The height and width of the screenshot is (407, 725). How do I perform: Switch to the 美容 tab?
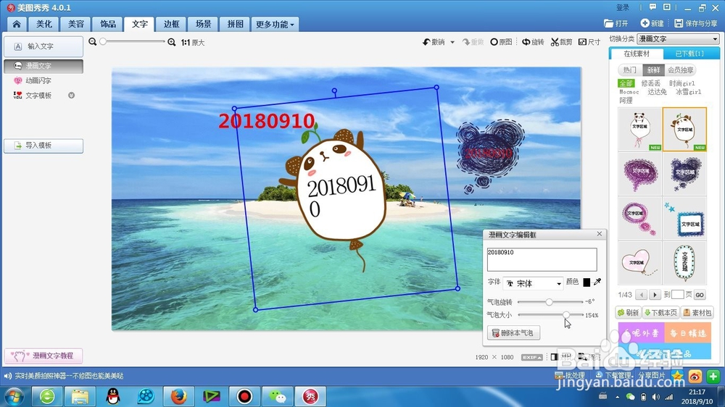click(76, 24)
